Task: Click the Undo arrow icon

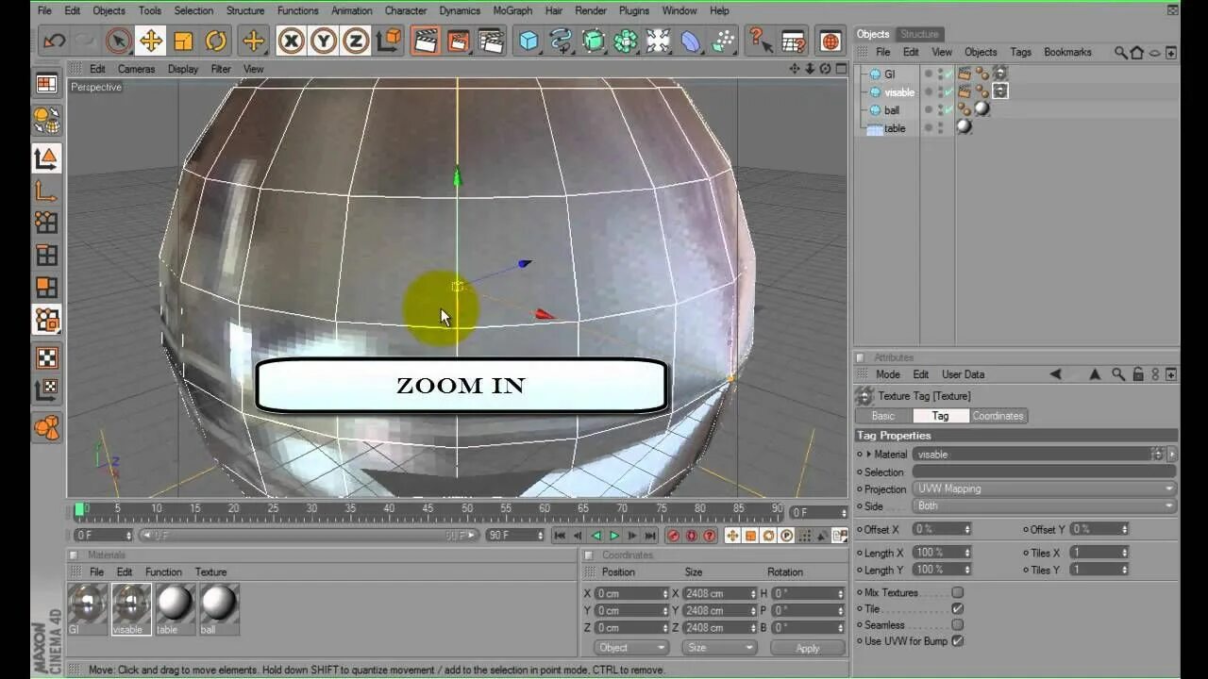Action: [55, 41]
